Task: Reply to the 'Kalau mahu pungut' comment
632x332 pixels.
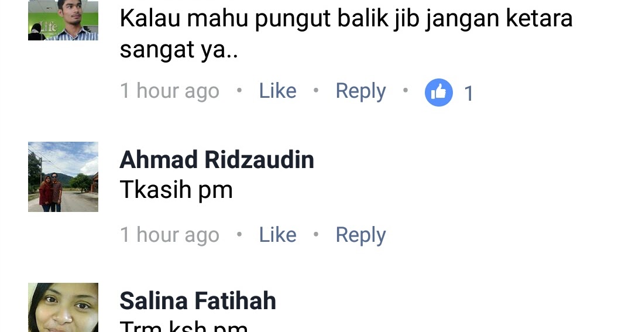Action: (x=360, y=91)
